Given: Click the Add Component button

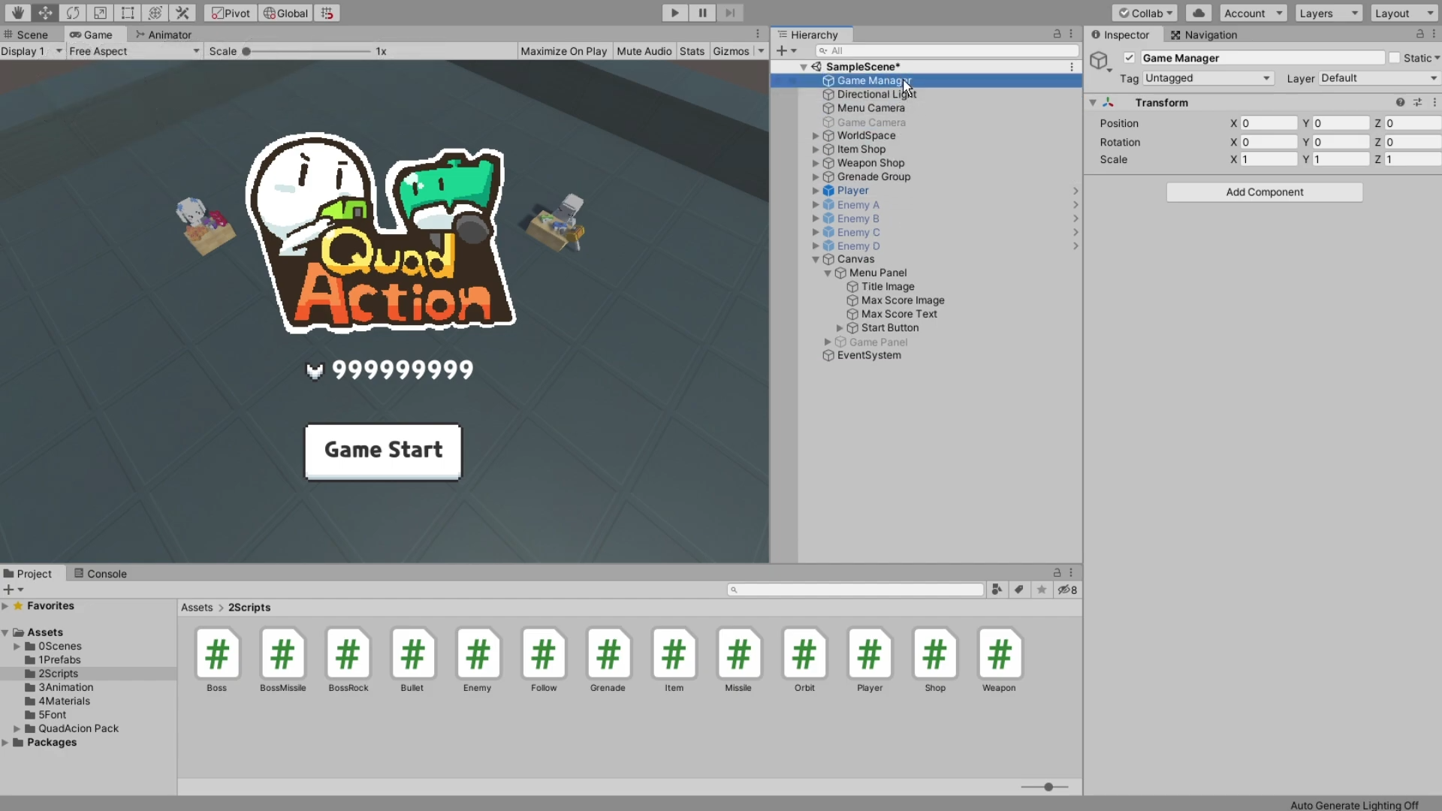Looking at the screenshot, I should pyautogui.click(x=1264, y=192).
